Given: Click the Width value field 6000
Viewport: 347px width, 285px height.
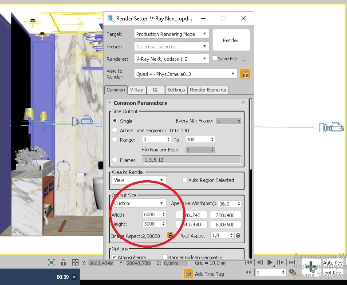Looking at the screenshot, I should point(152,214).
